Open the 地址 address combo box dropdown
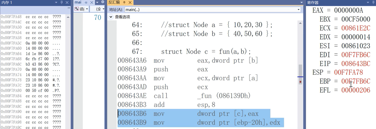Viewport: 376px width, 129px height. click(298, 10)
